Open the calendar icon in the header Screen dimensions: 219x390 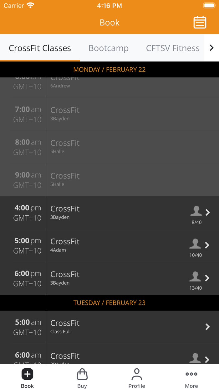(x=200, y=22)
